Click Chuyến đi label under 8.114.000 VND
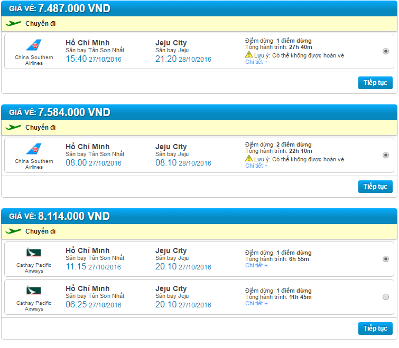The height and width of the screenshot is (348, 399). coord(41,231)
